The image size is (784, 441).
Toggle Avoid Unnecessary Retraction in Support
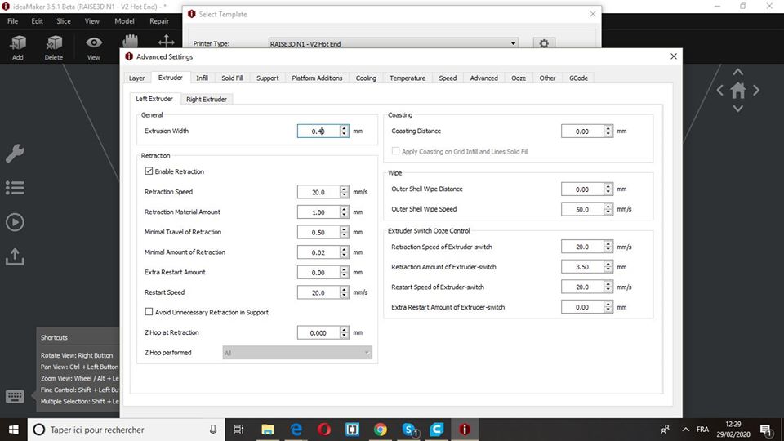(149, 312)
